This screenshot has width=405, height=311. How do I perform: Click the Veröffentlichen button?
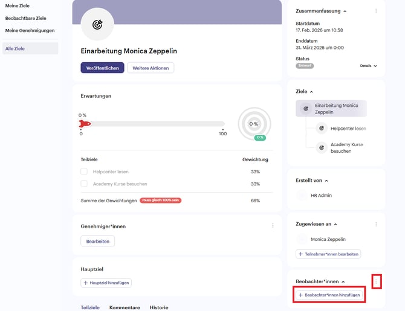tap(102, 68)
